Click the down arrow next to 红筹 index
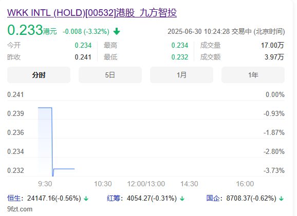The image size is (297, 216). 182,199
